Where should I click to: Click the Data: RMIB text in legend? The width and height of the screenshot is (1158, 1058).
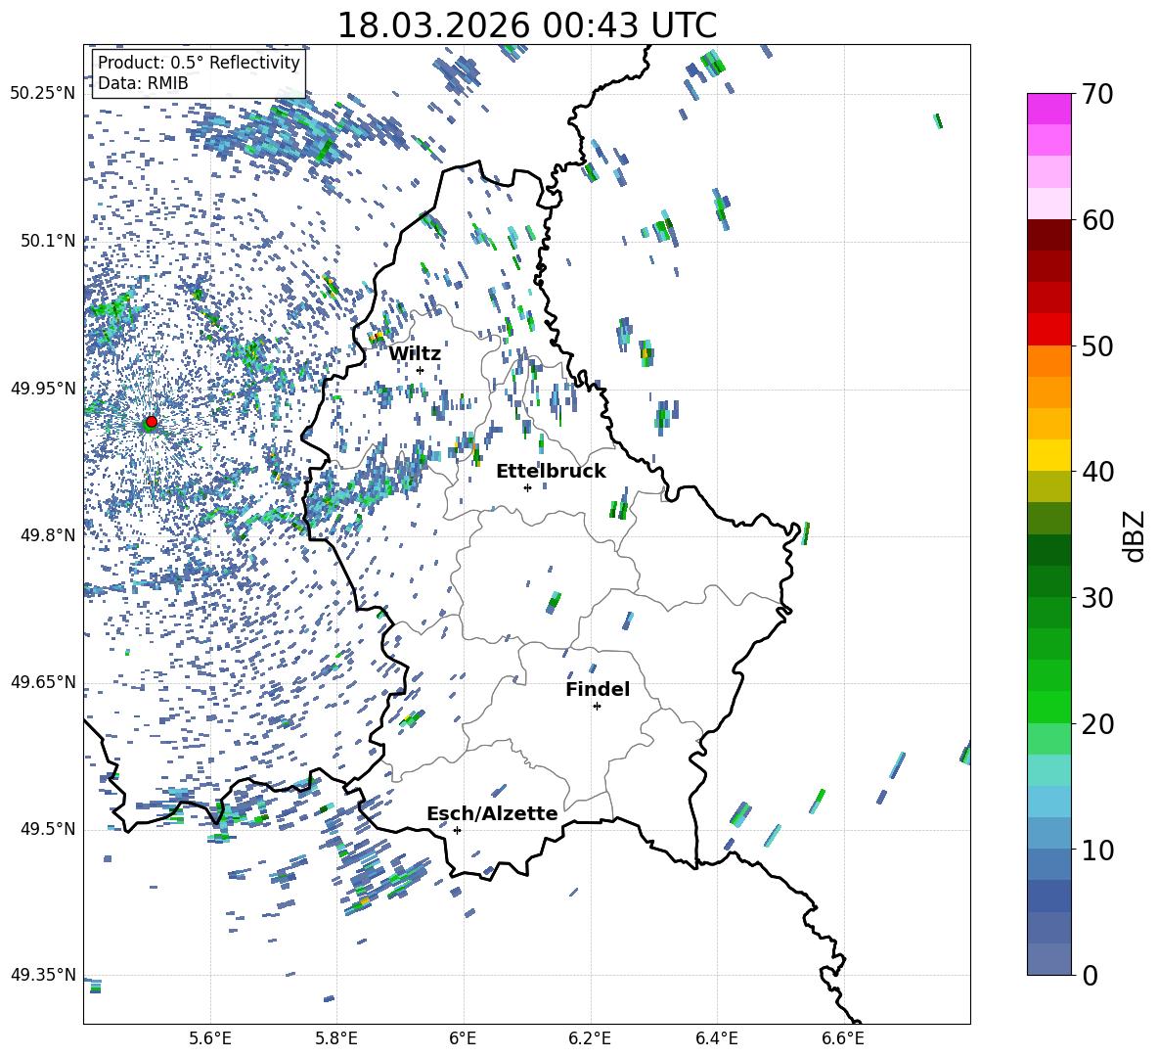[143, 83]
